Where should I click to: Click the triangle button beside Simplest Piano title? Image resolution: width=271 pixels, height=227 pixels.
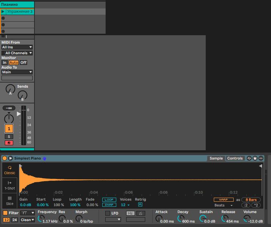(10, 158)
